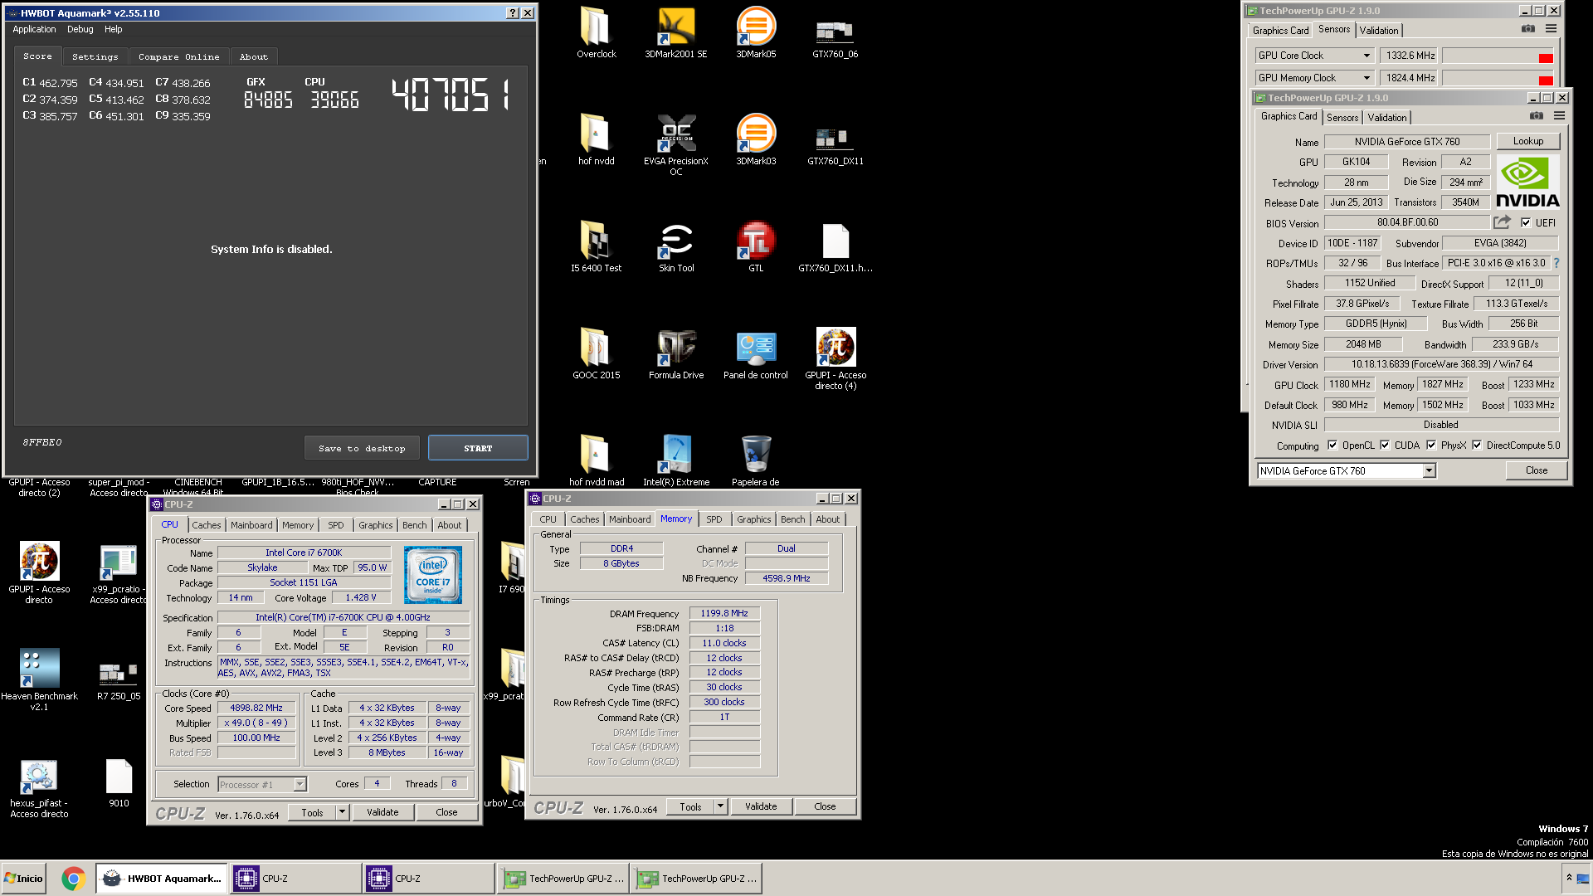
Task: Switch to Compare Online tab in Aquamark
Action: click(x=179, y=56)
